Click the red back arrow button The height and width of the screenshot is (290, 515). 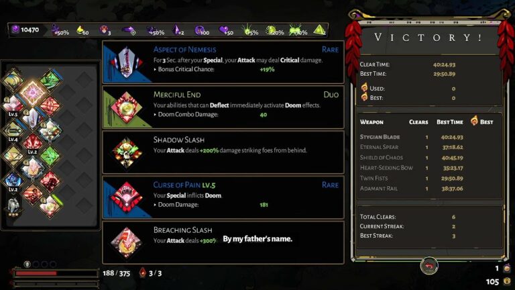click(429, 266)
